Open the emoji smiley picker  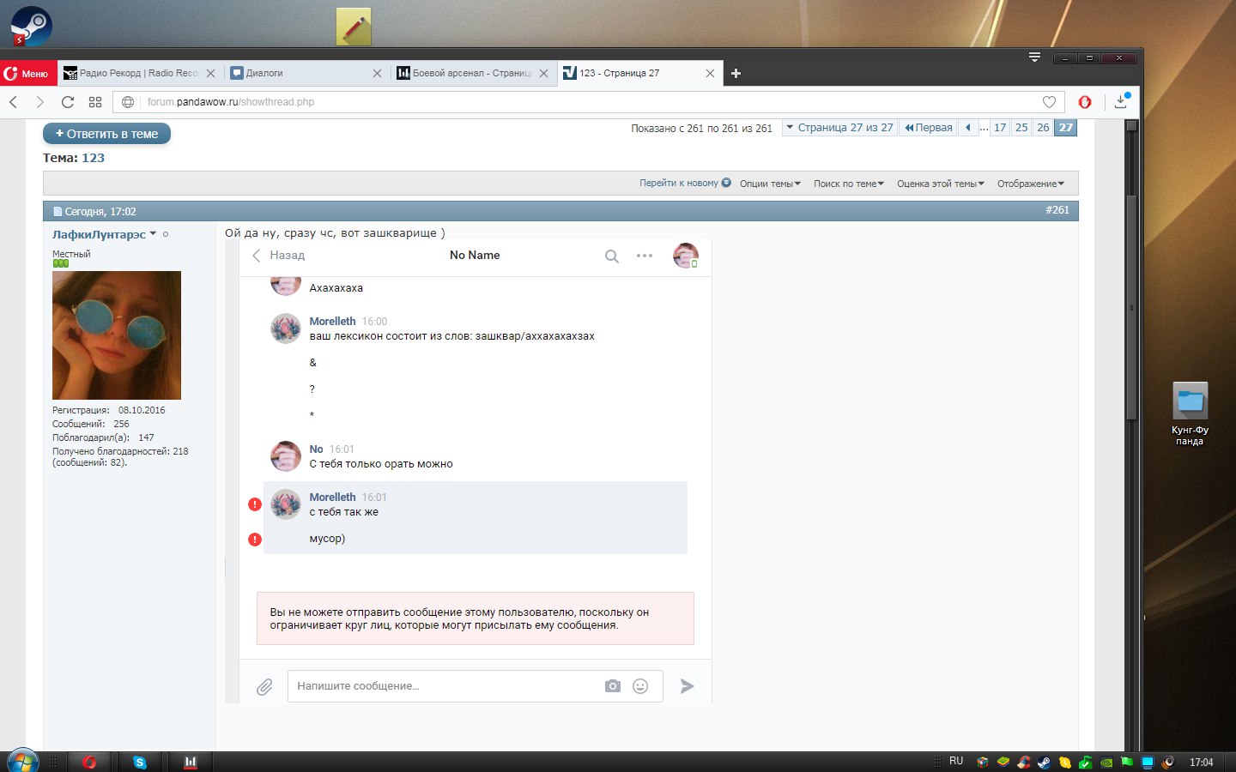[640, 686]
